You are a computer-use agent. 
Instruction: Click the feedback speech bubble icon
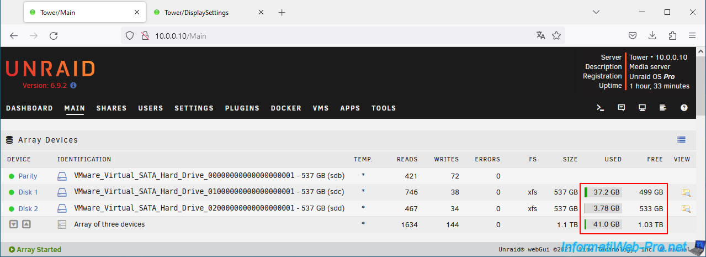click(x=622, y=108)
